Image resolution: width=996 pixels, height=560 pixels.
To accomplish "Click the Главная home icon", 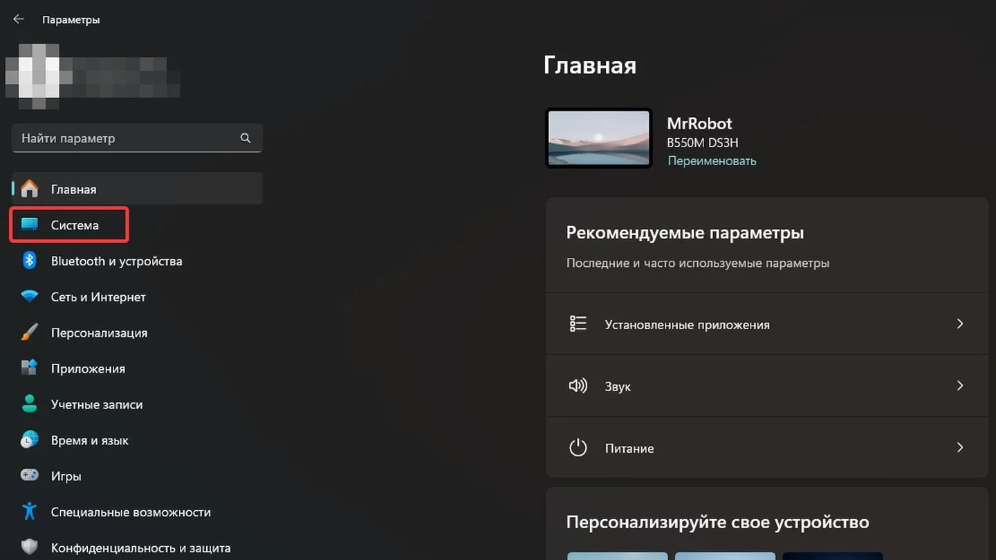I will click(x=29, y=189).
